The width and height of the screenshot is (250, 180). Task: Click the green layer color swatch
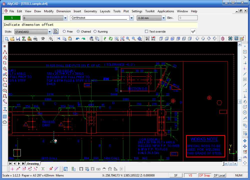click(x=11, y=18)
